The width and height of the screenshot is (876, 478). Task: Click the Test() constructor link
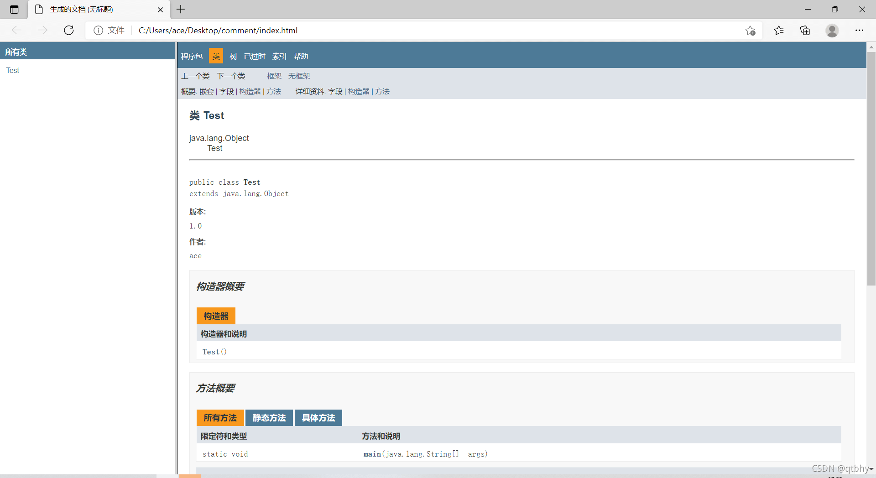pyautogui.click(x=211, y=352)
